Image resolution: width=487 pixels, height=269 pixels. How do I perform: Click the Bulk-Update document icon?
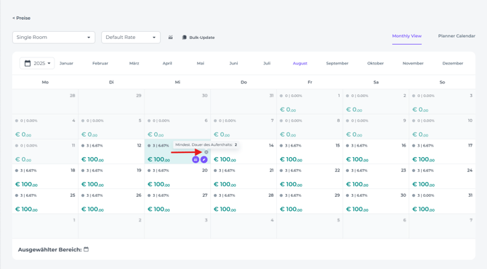pyautogui.click(x=184, y=38)
